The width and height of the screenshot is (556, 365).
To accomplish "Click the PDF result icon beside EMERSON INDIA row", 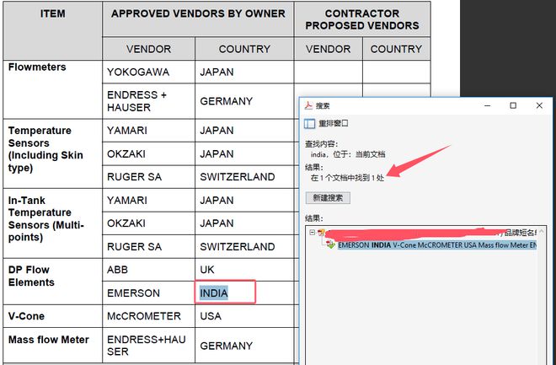I will 330,244.
